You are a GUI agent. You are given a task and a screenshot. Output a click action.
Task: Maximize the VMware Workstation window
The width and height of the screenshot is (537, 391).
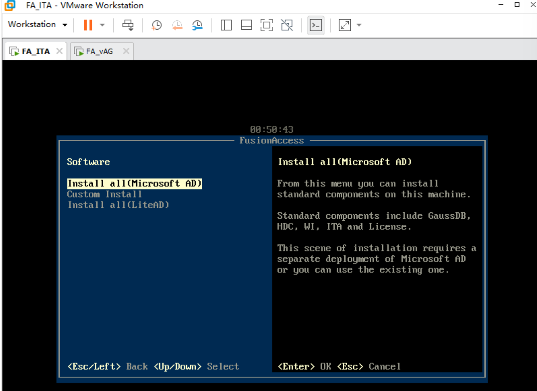(x=517, y=5)
